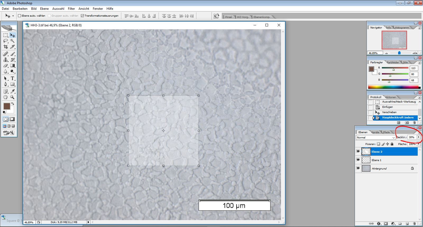Image resolution: width=423 pixels, height=227 pixels.
Task: Open the Bearbeiten menu
Action: click(20, 9)
